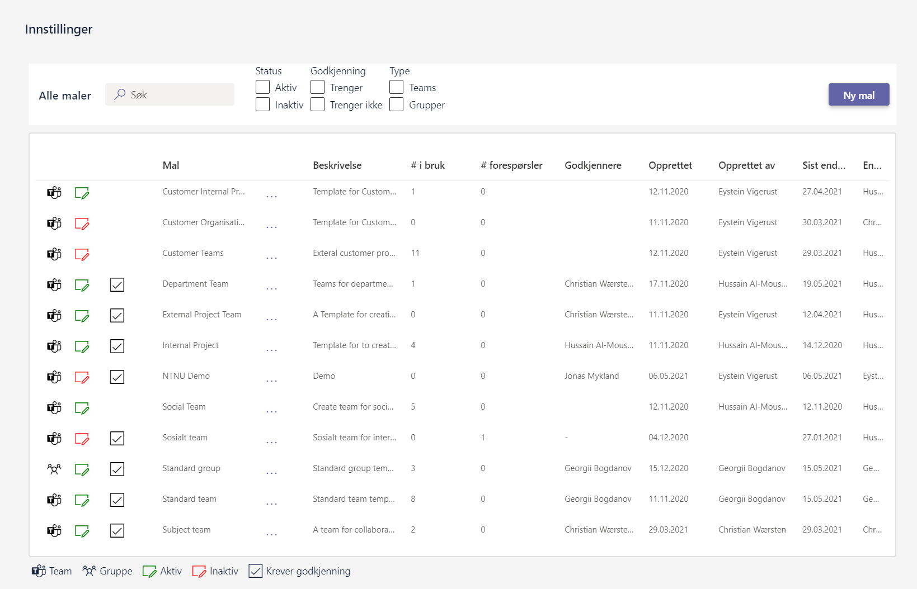Image resolution: width=917 pixels, height=589 pixels.
Task: Open the more options menu for External Project Team
Action: point(271,320)
